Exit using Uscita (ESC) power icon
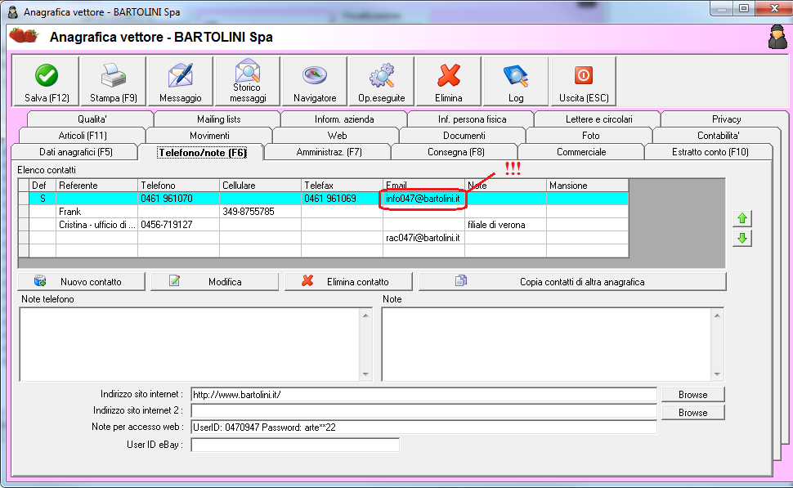Viewport: 793px width, 488px height. pyautogui.click(x=584, y=81)
